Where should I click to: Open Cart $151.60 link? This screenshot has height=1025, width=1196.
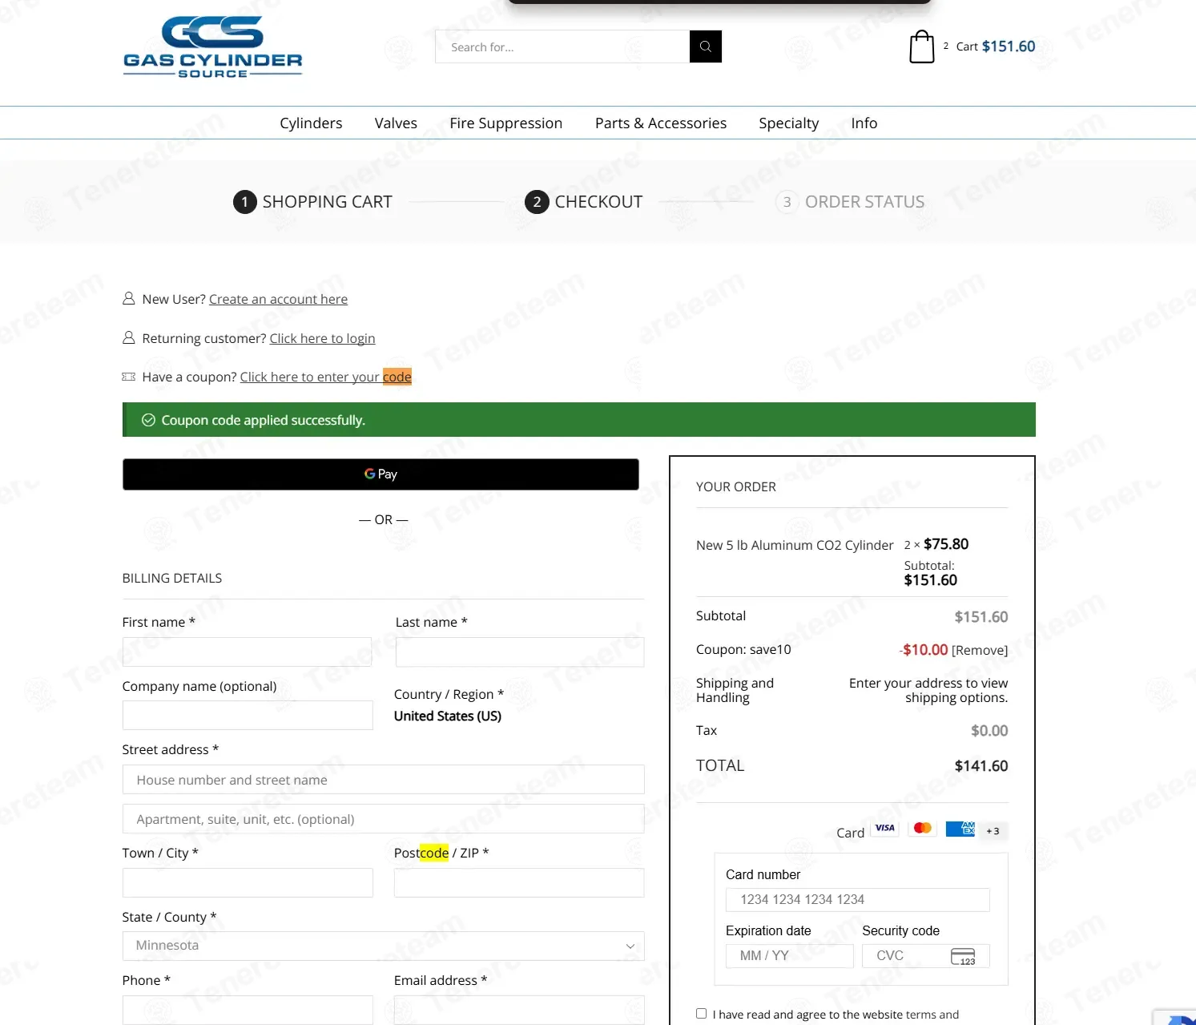click(x=996, y=46)
